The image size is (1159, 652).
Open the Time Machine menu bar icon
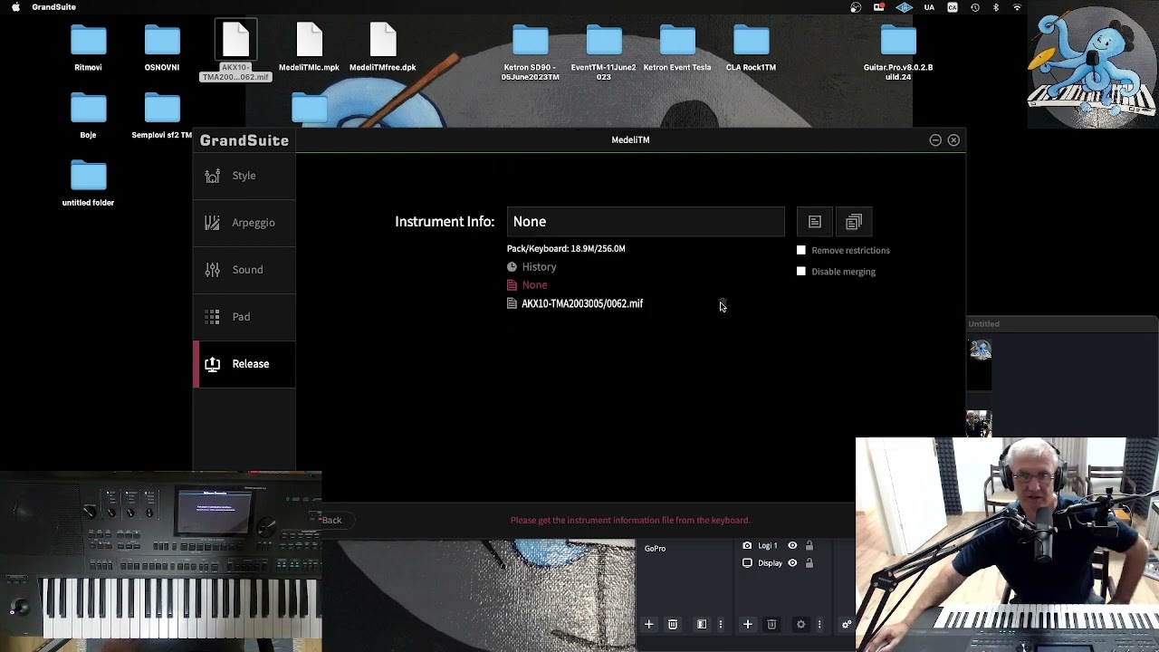(975, 7)
